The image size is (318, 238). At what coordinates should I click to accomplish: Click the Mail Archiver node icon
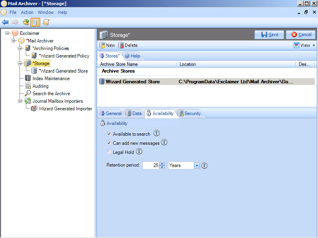coord(21,40)
